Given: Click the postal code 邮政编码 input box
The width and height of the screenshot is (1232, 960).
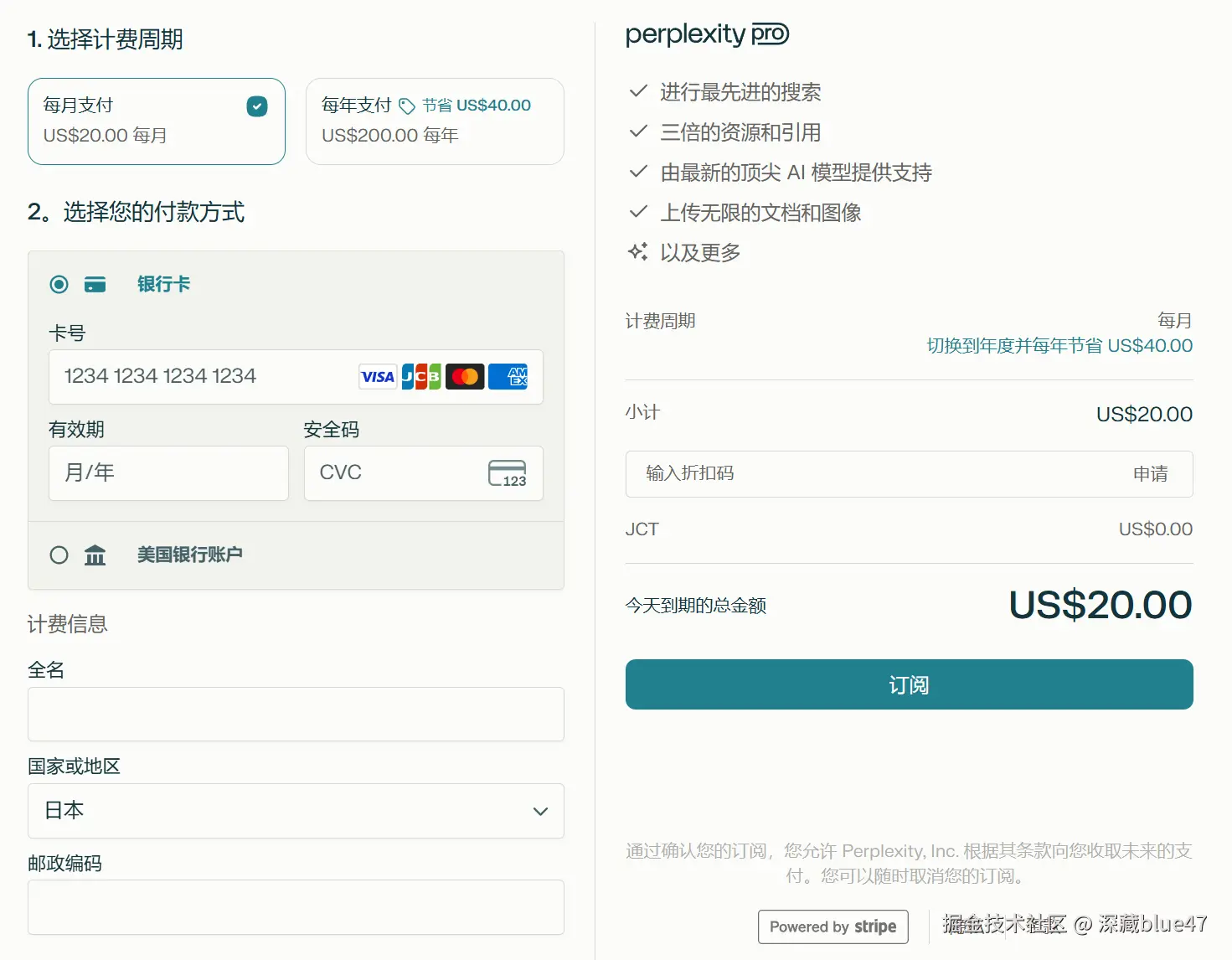Looking at the screenshot, I should (x=296, y=907).
